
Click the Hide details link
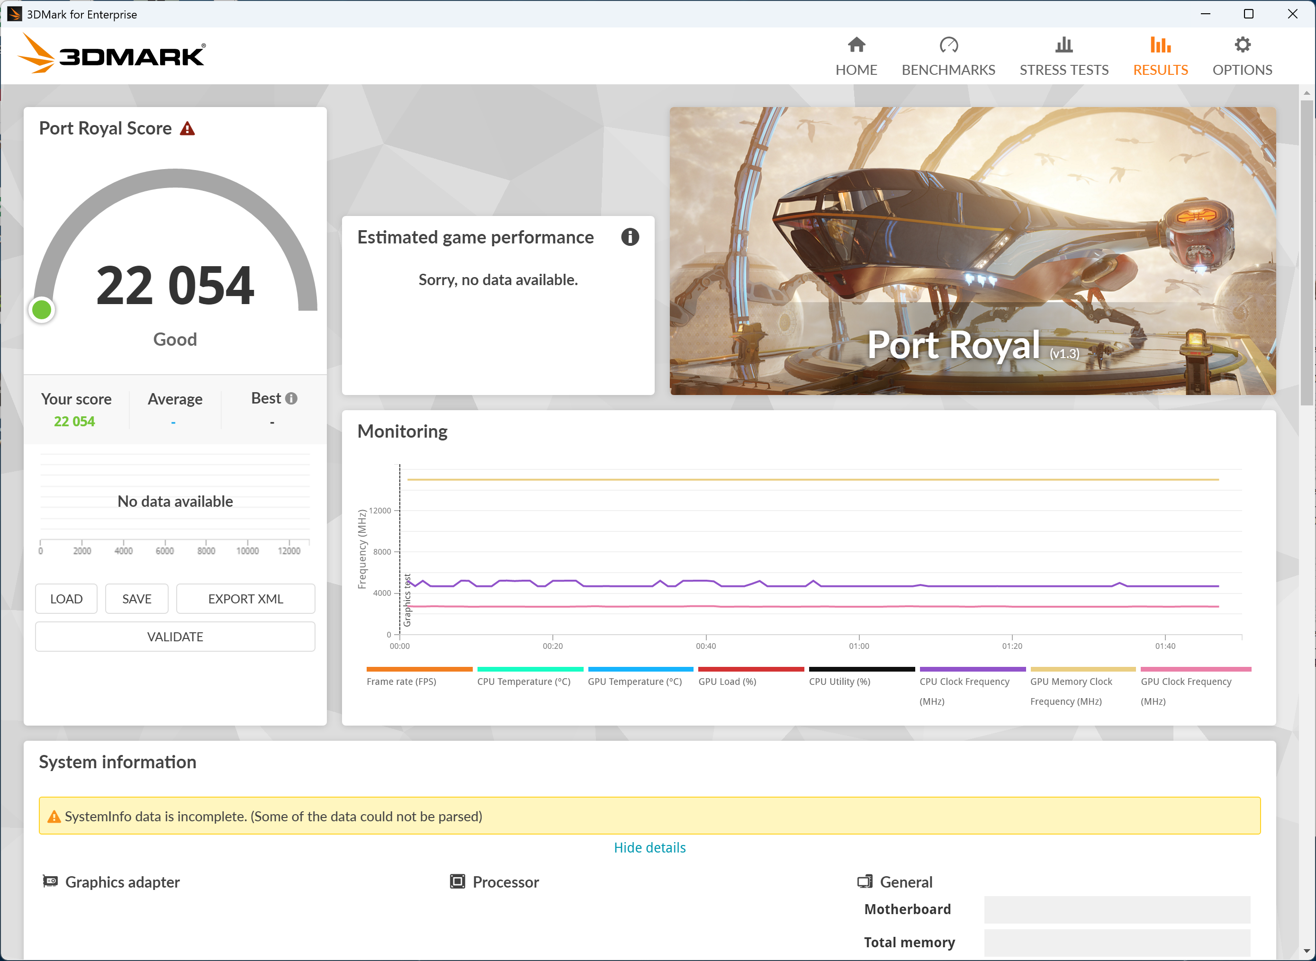(x=650, y=847)
